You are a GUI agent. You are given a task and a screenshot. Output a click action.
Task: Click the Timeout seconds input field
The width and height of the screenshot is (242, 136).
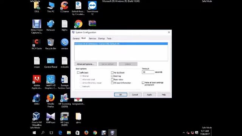[x=148, y=72]
